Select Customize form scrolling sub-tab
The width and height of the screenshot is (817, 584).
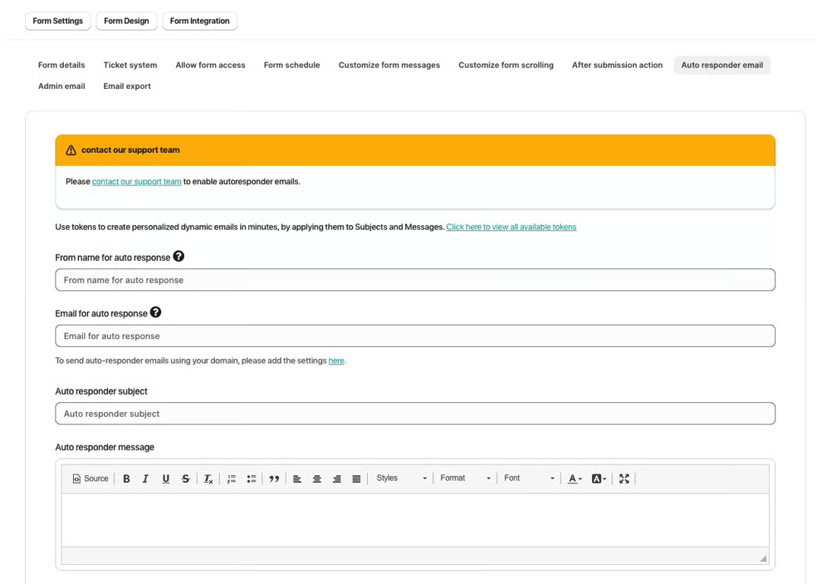pos(506,65)
